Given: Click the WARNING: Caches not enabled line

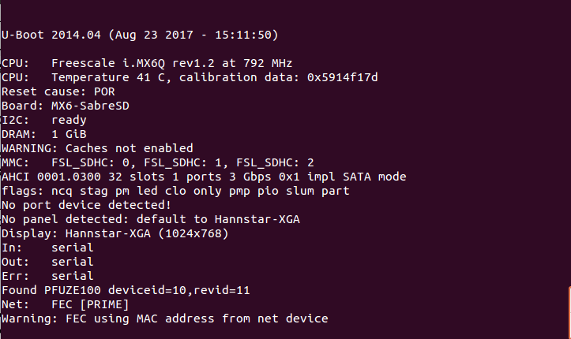Looking at the screenshot, I should [x=97, y=147].
